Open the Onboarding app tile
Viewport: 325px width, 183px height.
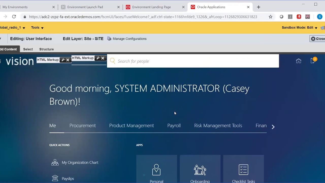coord(200,169)
